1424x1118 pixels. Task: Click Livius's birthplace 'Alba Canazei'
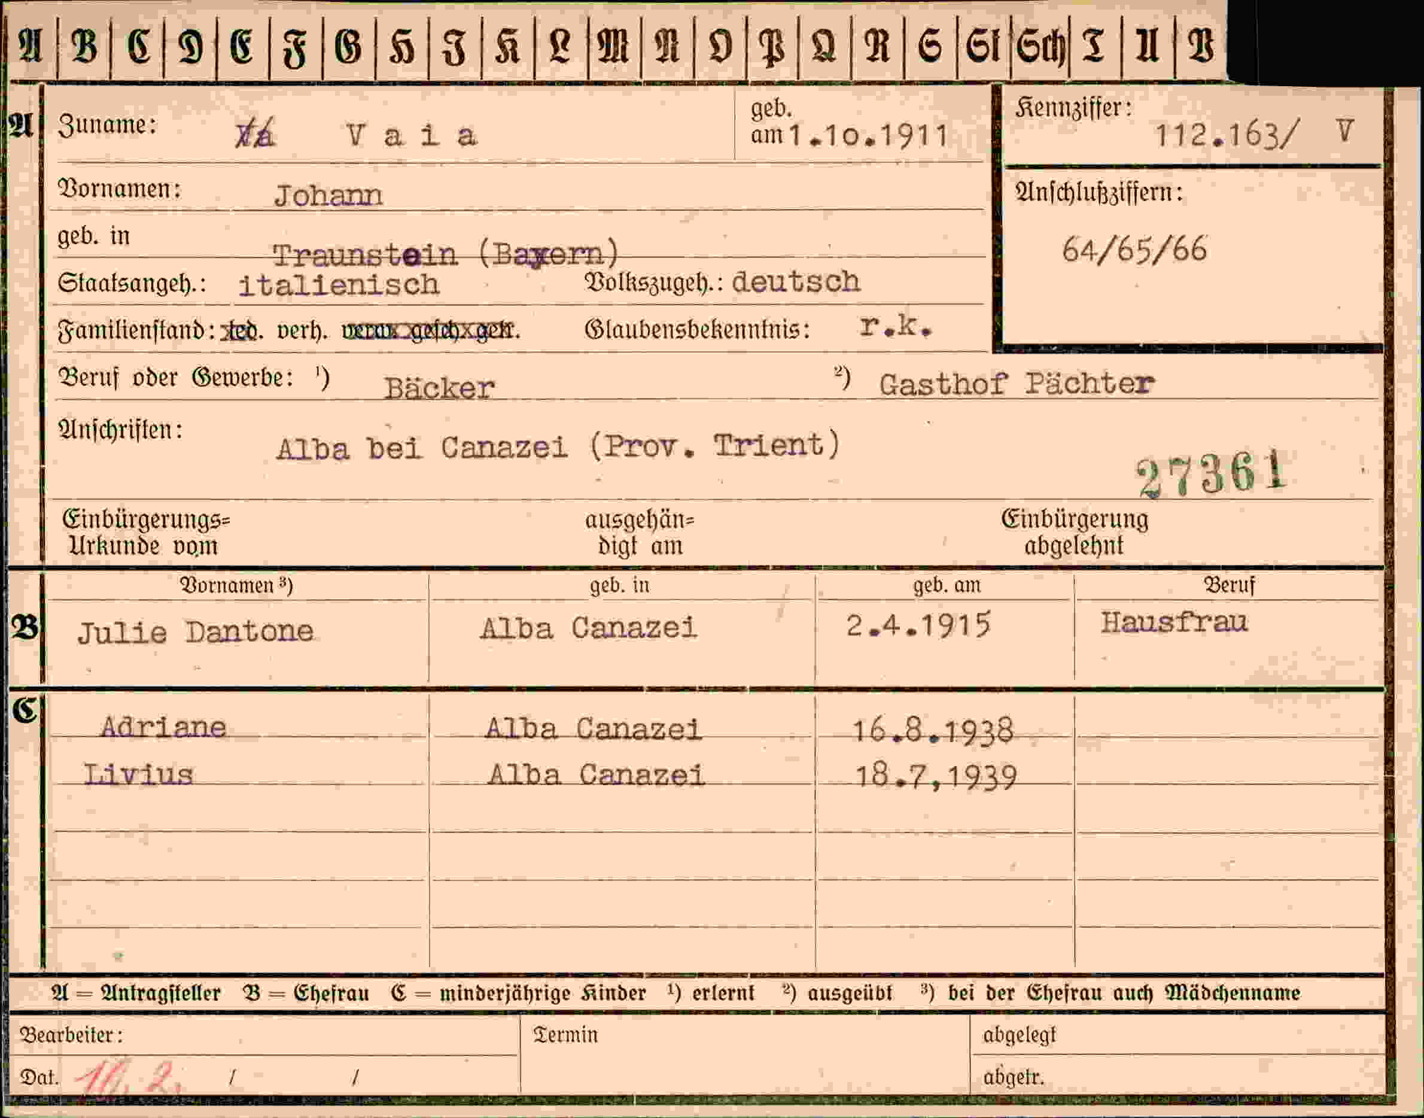click(596, 776)
